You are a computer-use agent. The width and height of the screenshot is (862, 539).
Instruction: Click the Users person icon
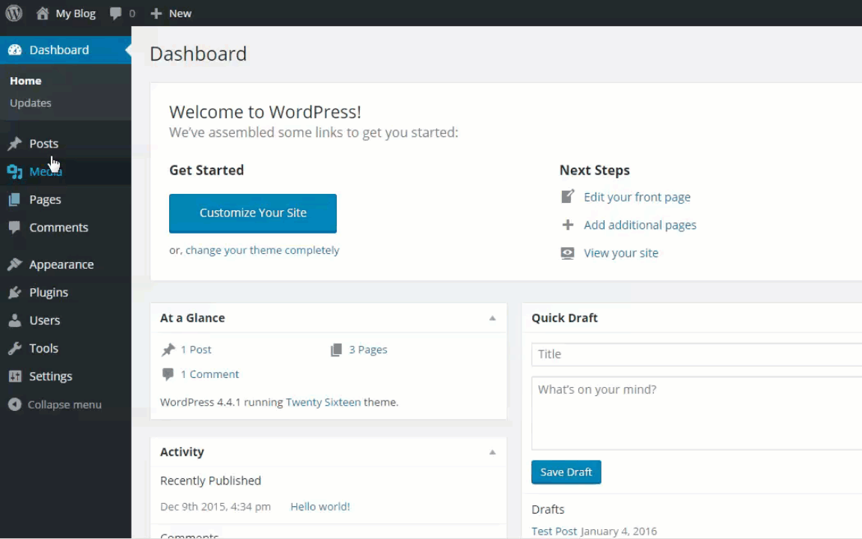[x=15, y=320]
